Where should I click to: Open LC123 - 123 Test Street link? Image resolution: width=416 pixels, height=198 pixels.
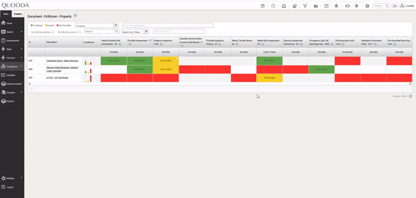click(57, 77)
